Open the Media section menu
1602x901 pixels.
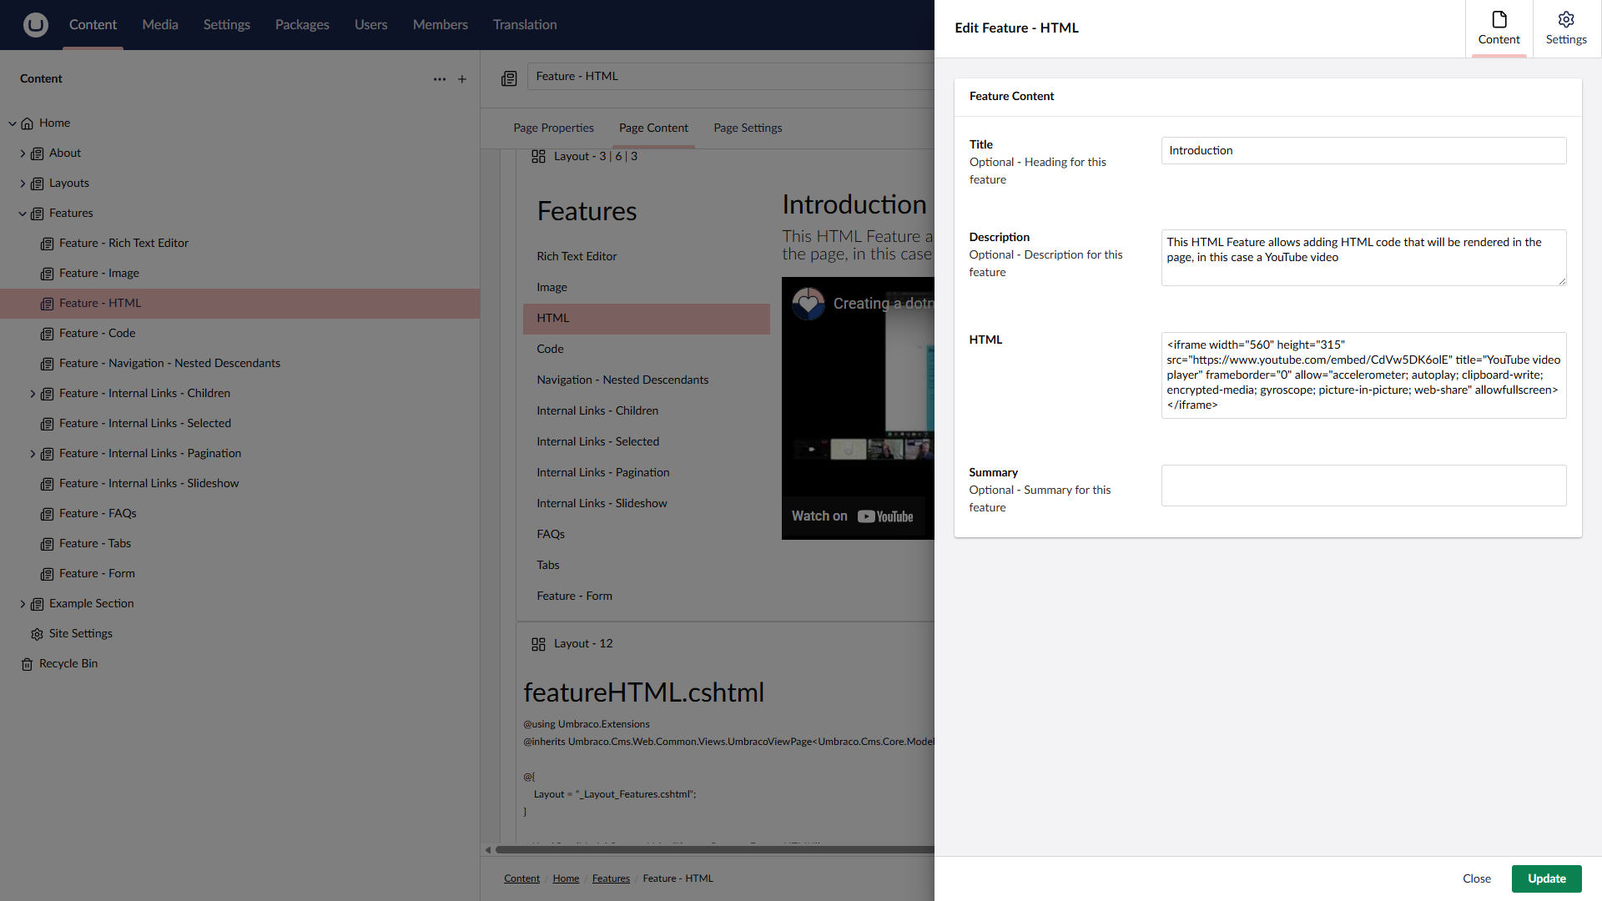click(159, 25)
